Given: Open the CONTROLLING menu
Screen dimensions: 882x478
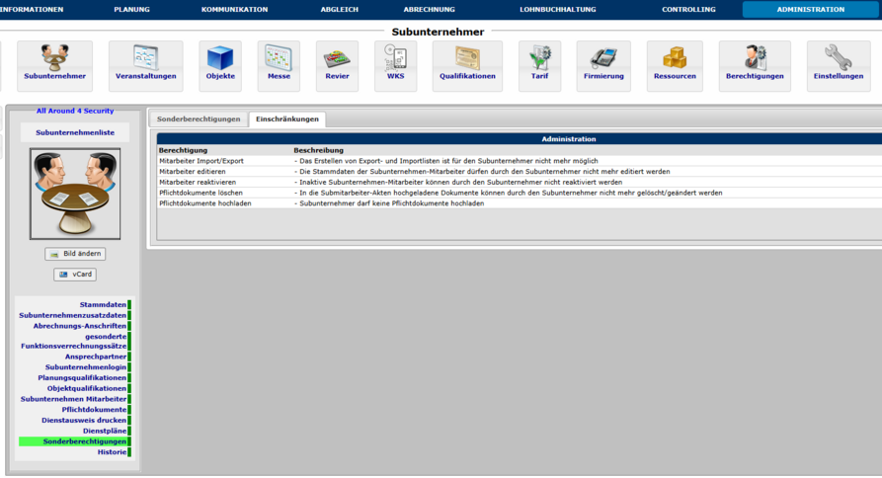Looking at the screenshot, I should pyautogui.click(x=688, y=9).
